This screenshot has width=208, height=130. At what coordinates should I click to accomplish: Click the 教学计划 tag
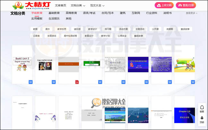pos(106,36)
